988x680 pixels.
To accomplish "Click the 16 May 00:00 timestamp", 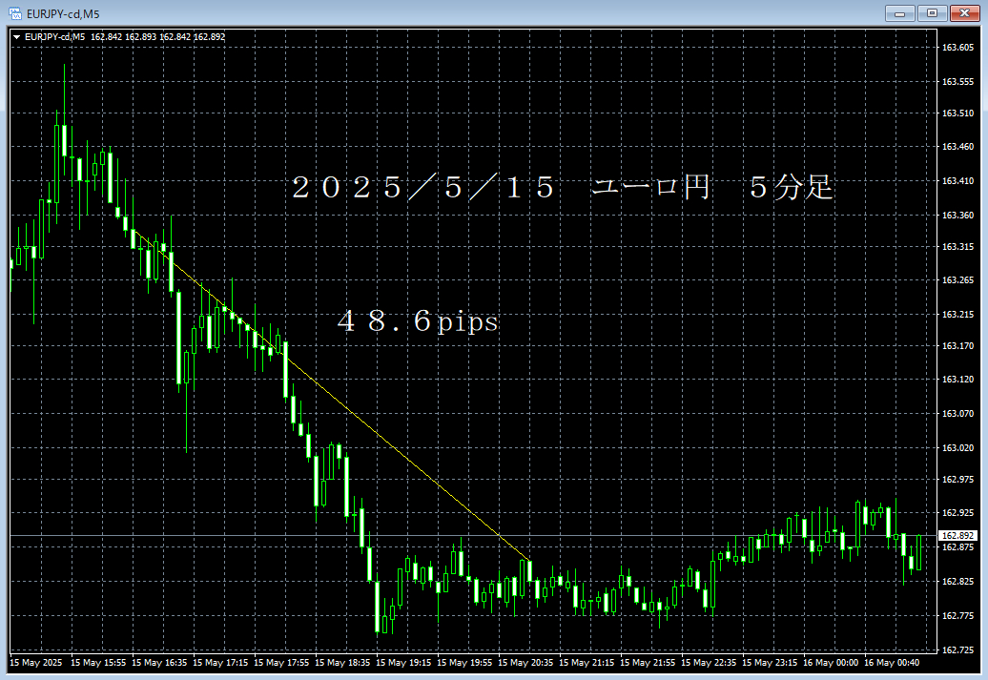I will coord(832,662).
